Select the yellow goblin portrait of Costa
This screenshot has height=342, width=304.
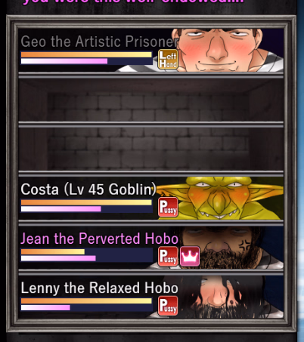221,198
